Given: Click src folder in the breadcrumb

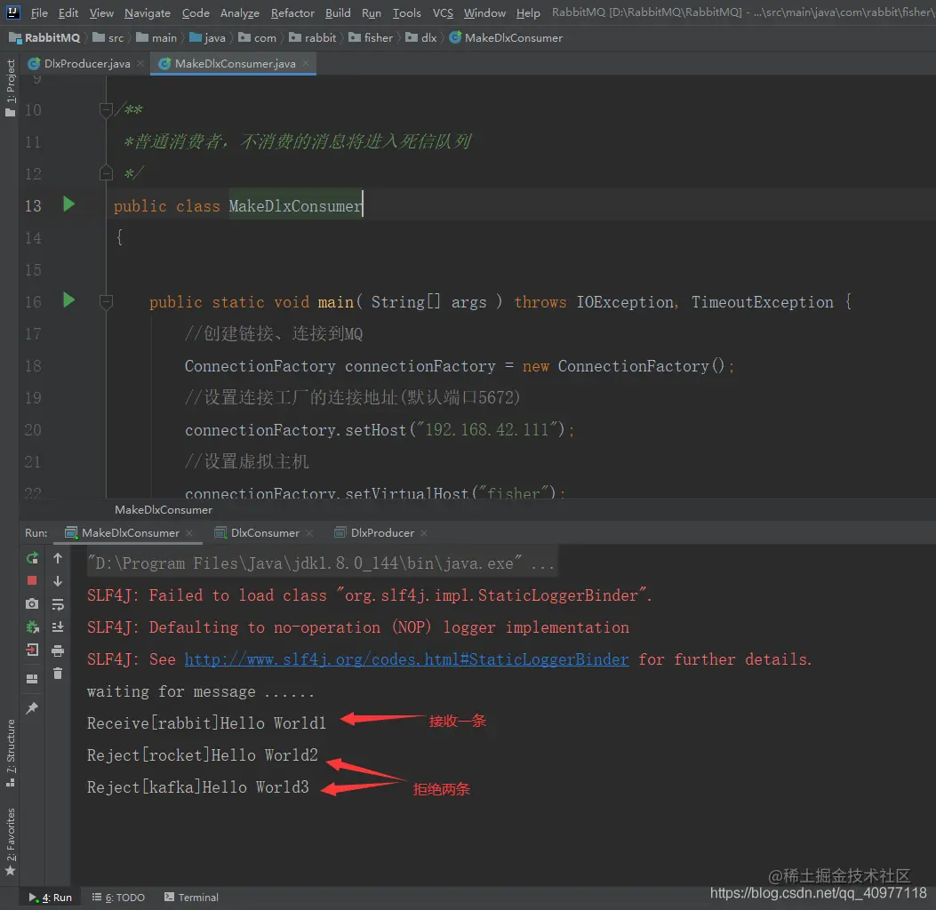Looking at the screenshot, I should coord(108,37).
